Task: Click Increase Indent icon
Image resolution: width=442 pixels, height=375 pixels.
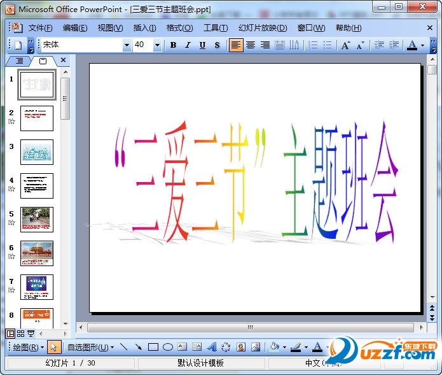Action: 394,45
